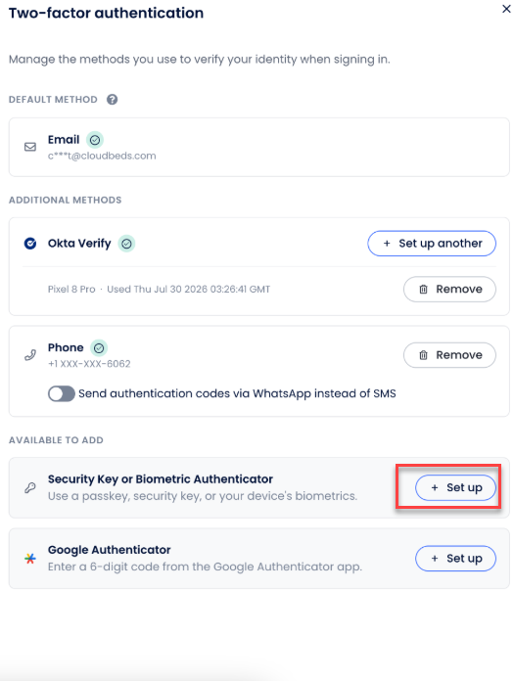The width and height of the screenshot is (514, 681).
Task: Click the verified badge next to Okta Verify
Action: pyautogui.click(x=126, y=244)
